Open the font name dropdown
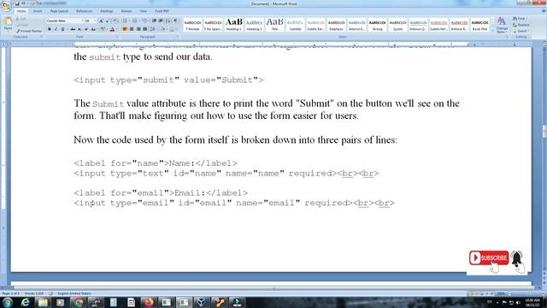 82,21
